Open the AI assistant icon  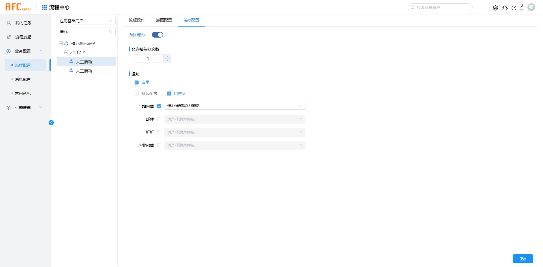(x=495, y=8)
